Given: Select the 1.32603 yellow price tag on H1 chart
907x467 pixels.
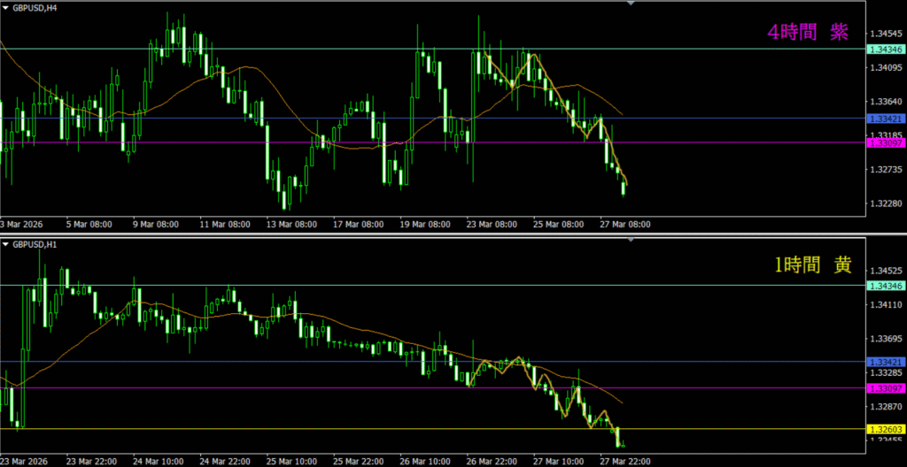Looking at the screenshot, I should click(x=885, y=429).
